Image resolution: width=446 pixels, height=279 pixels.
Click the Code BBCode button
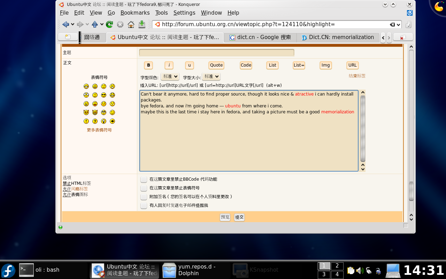pyautogui.click(x=246, y=65)
